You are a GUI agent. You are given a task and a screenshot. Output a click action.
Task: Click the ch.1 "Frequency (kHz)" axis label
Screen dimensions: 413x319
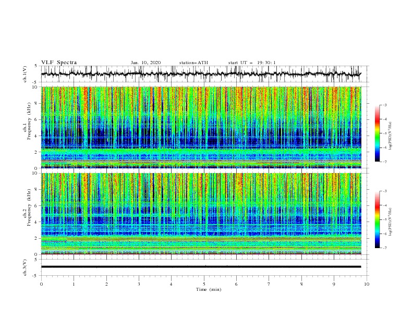pyautogui.click(x=29, y=121)
